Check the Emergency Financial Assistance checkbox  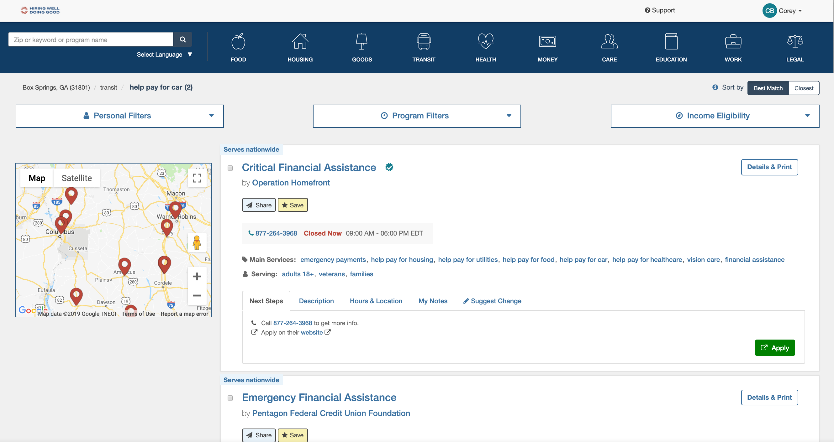[x=230, y=398]
